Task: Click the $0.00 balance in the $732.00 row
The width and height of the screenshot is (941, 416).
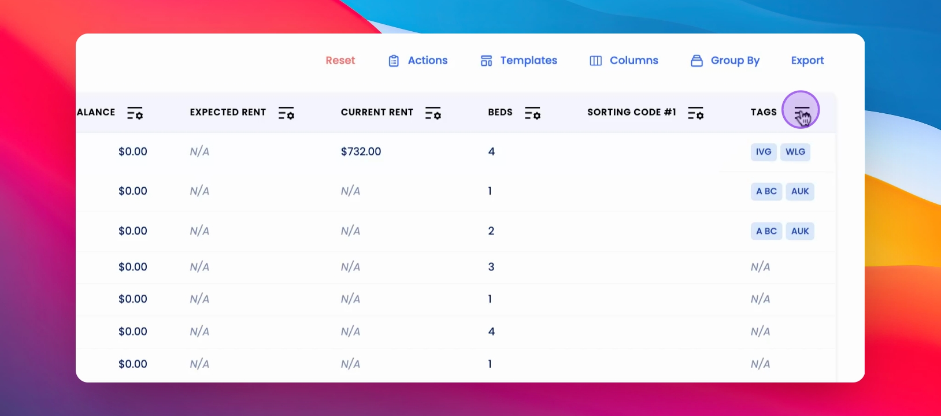Action: (133, 151)
